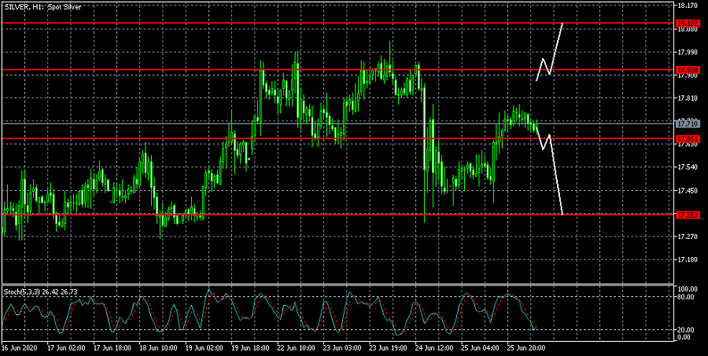The width and height of the screenshot is (708, 356).
Task: Click the red 17.920 resistance price tag
Action: coord(688,70)
